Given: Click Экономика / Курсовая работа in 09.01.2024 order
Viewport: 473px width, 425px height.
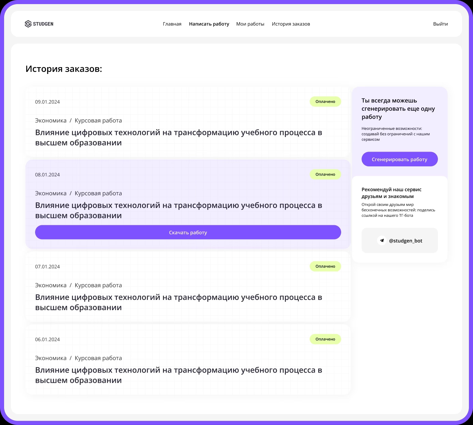Looking at the screenshot, I should coord(78,121).
